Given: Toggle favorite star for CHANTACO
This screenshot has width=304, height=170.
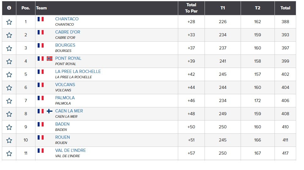Looking at the screenshot, I should 9,22.
